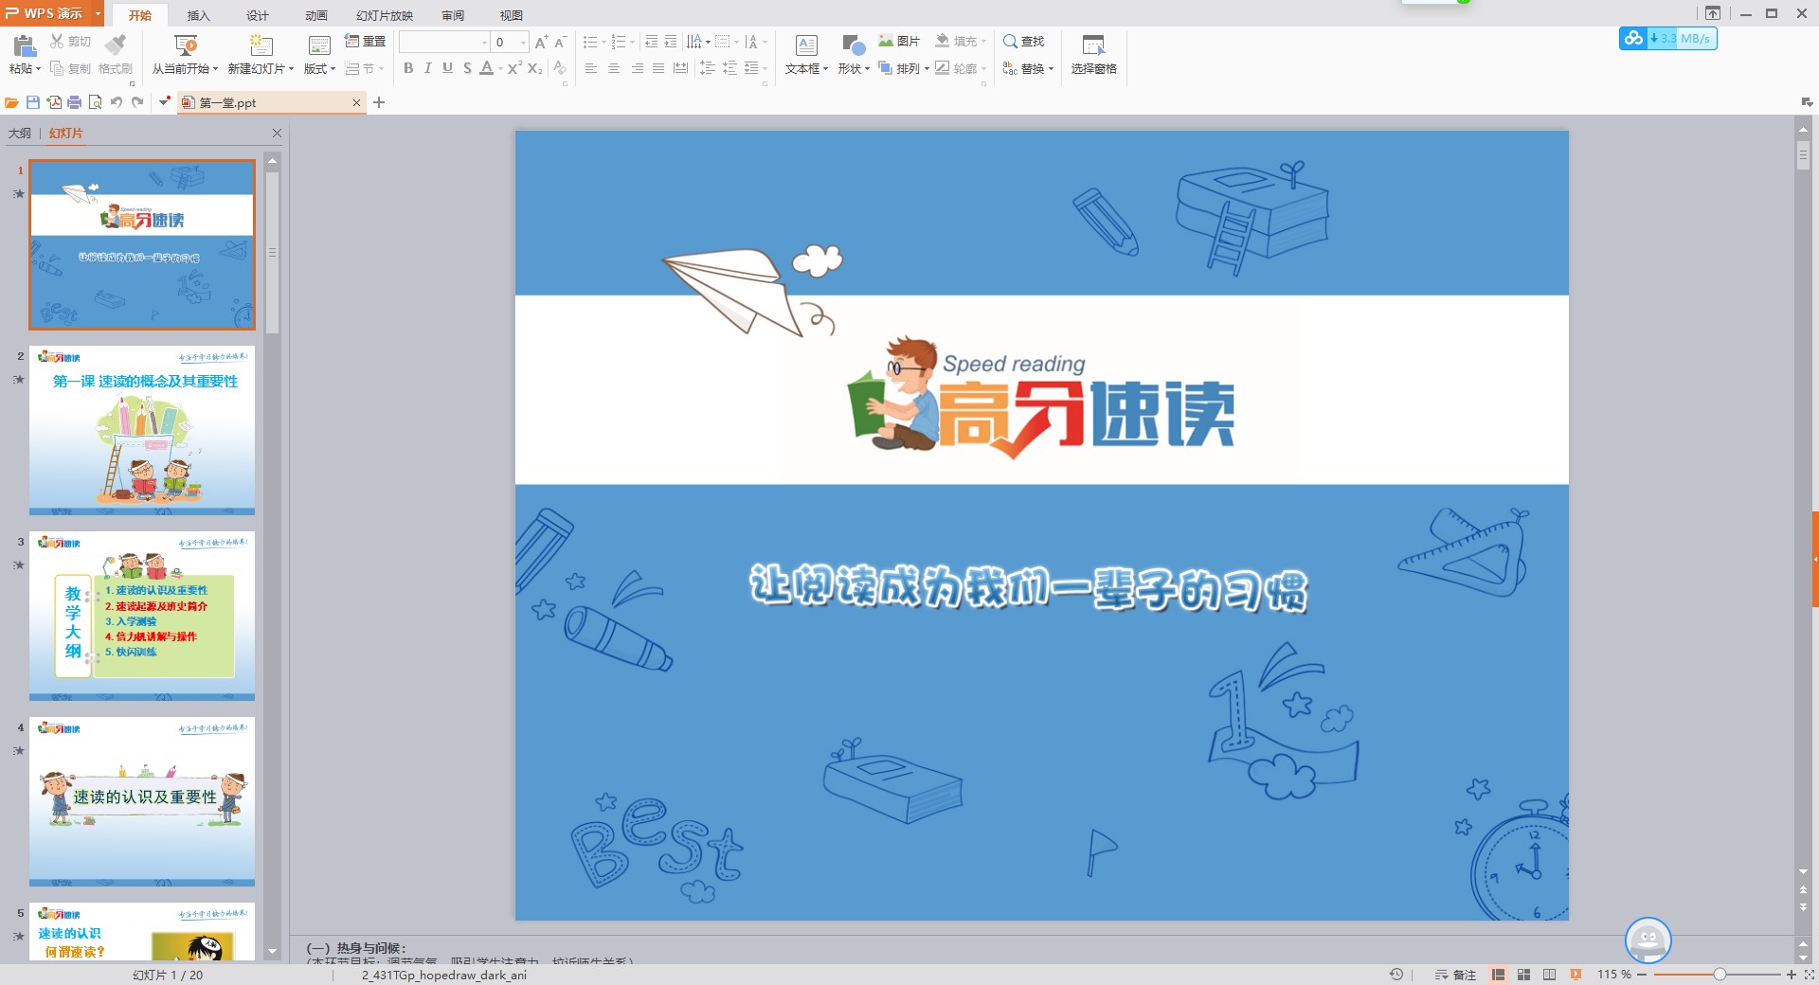Open the Design (设计) ribbon tab
The height and width of the screenshot is (985, 1819).
click(258, 15)
